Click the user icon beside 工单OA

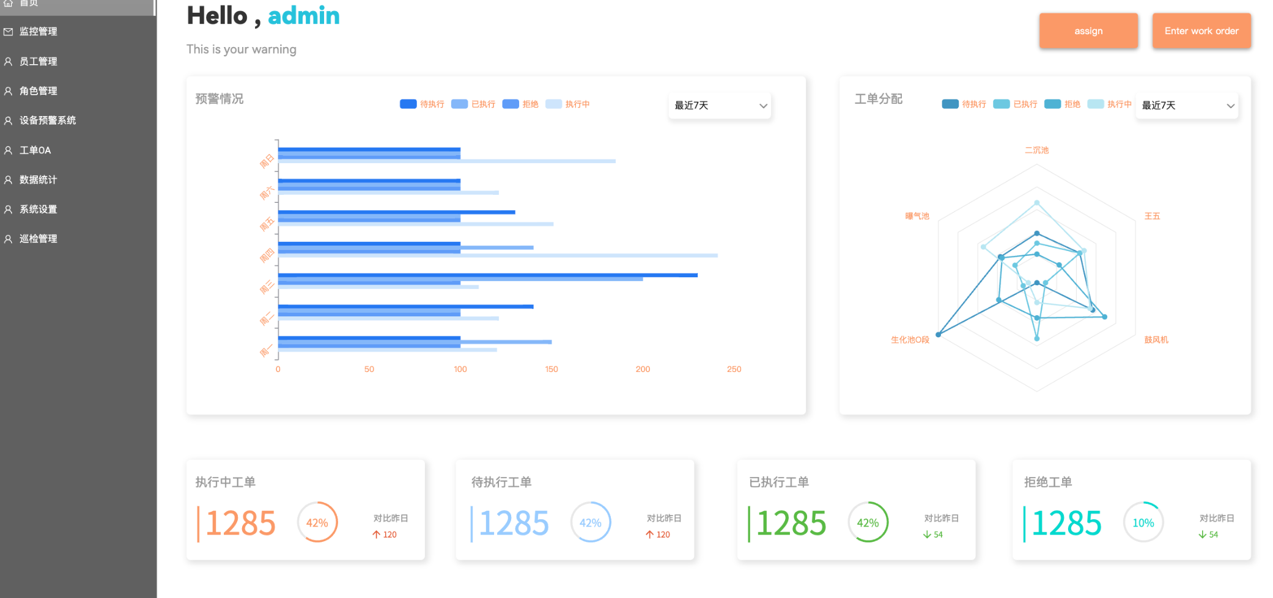coord(9,150)
